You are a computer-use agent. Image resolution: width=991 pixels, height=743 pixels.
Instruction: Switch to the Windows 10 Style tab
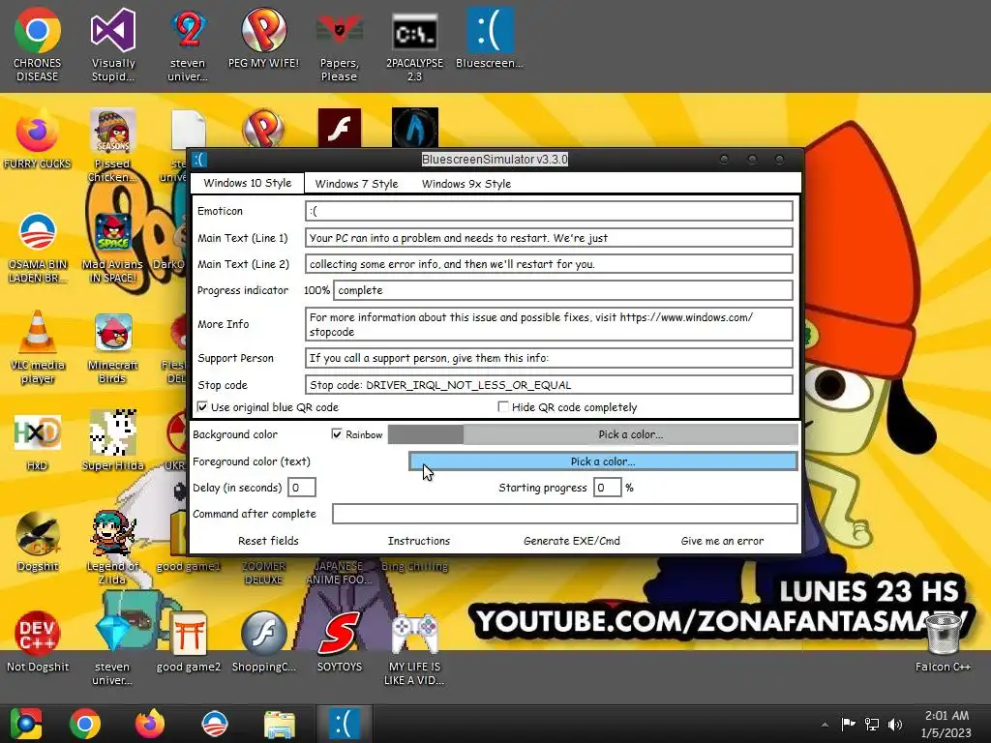(247, 183)
